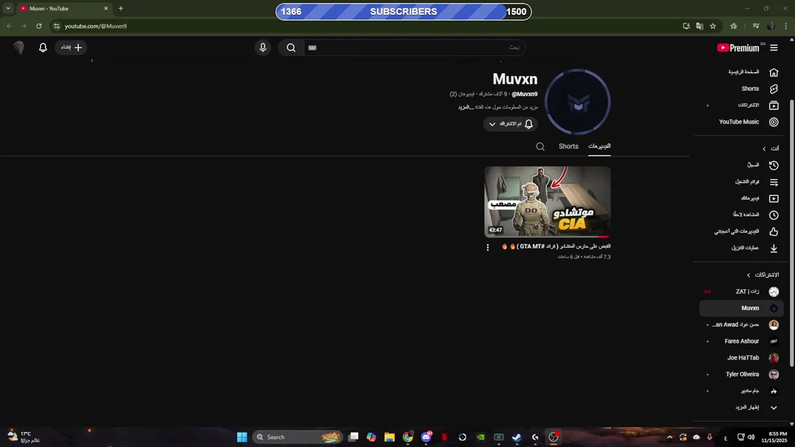This screenshot has width=795, height=447.
Task: Open Chrome tab search dropdown
Action: (8, 9)
